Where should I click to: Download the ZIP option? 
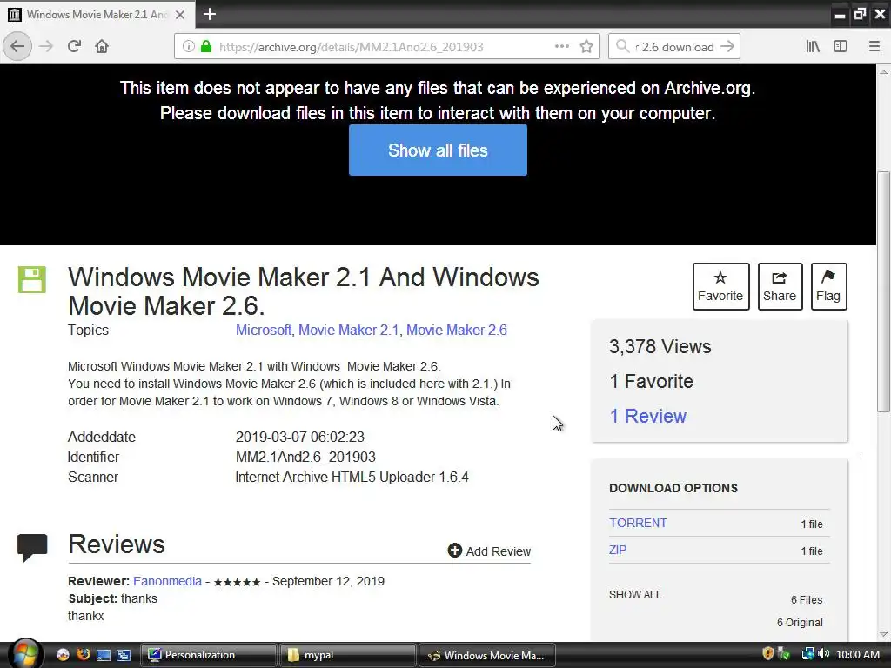click(x=618, y=550)
